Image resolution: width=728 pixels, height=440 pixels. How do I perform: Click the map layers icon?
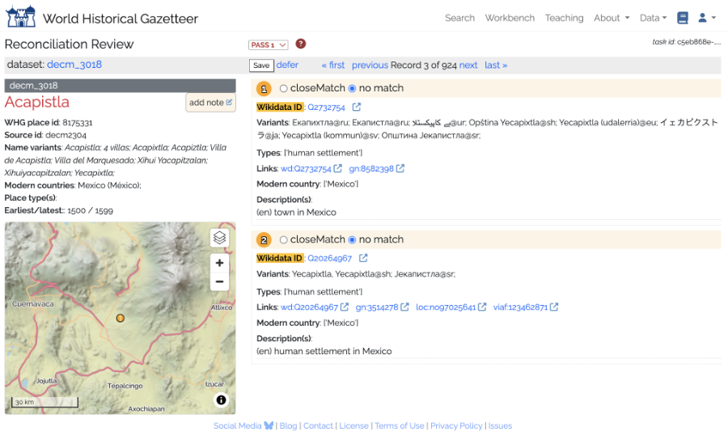pyautogui.click(x=219, y=238)
